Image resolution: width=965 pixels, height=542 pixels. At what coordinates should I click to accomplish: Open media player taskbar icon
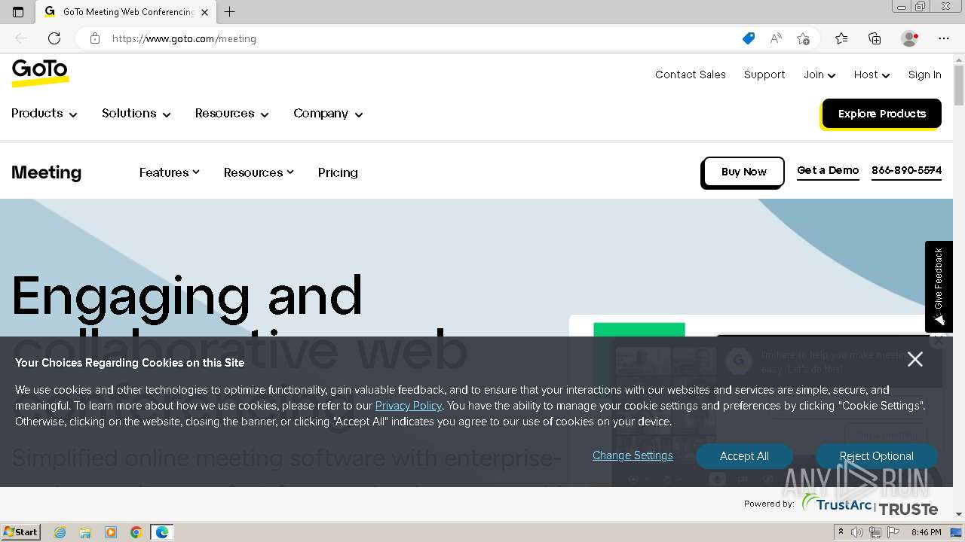coord(111,532)
